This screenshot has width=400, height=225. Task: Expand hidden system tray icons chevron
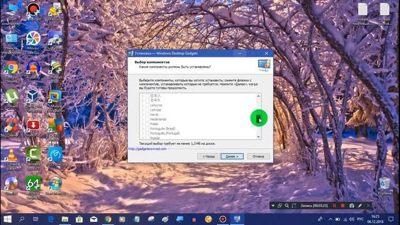tap(331, 219)
